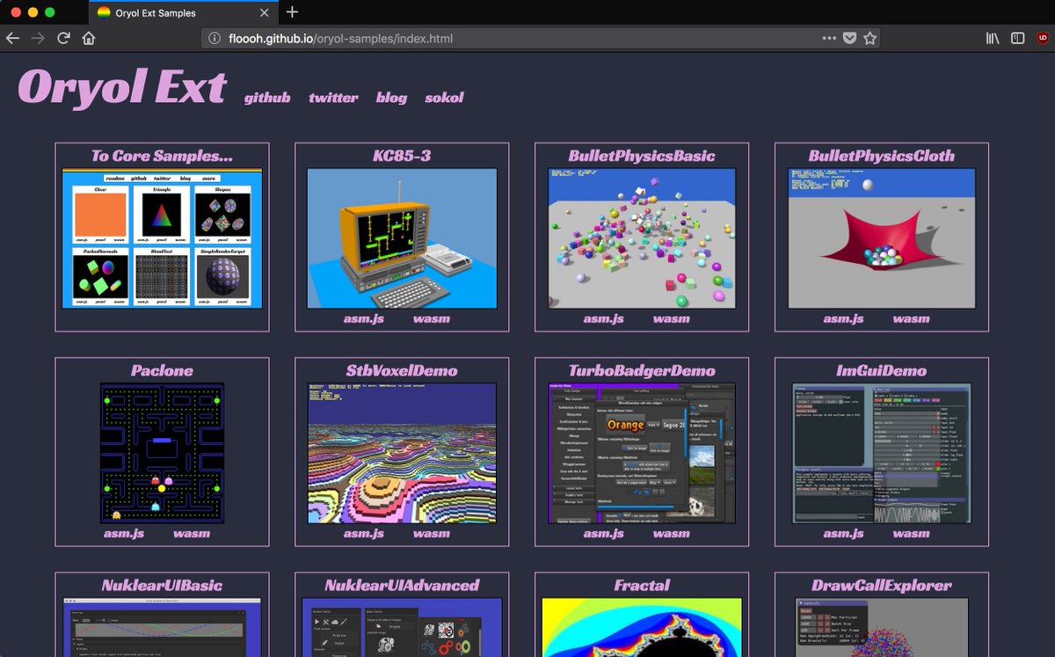Screen dimensions: 1055x657
Task: Toggle the sidebar view icon
Action: [1017, 39]
